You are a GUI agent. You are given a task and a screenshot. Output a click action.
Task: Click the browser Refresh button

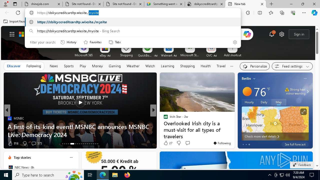pos(18,13)
